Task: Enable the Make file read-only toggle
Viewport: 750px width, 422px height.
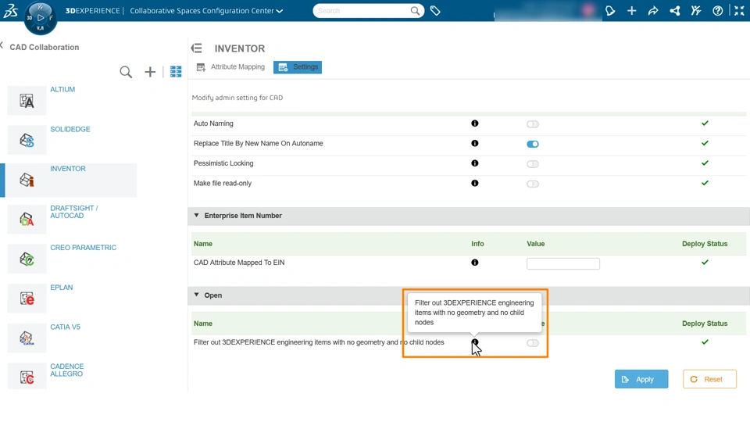Action: pos(532,184)
